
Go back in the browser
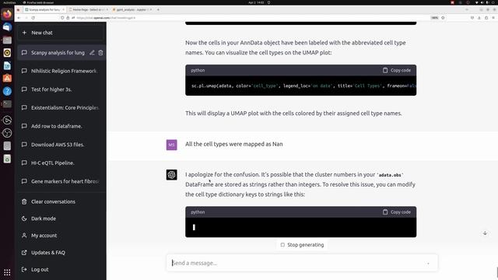click(x=19, y=18)
